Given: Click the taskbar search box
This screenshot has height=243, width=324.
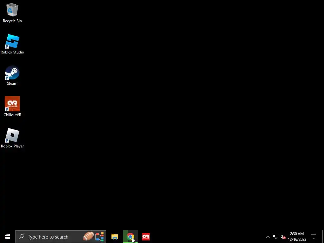Looking at the screenshot, I should click(61, 237).
